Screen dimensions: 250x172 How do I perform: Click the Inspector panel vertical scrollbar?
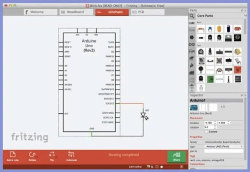tap(245, 129)
